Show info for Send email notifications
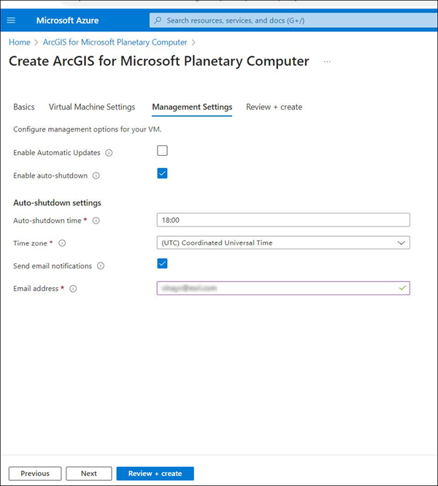 point(101,266)
